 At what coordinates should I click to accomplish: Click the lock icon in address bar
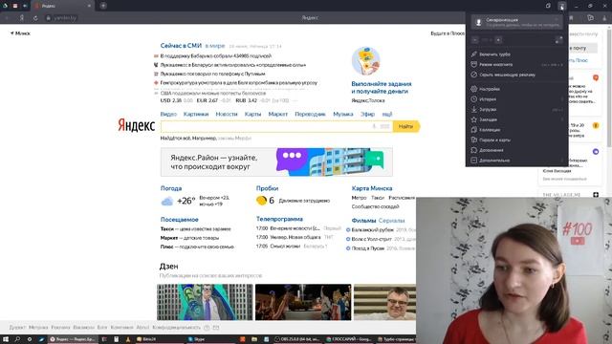pos(49,18)
